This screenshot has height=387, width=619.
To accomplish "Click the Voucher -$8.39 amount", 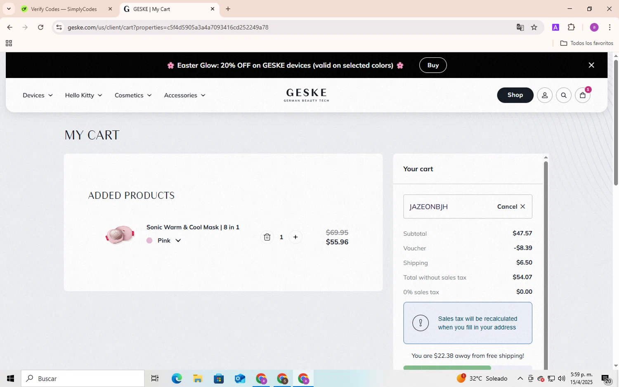I will 523,248.
